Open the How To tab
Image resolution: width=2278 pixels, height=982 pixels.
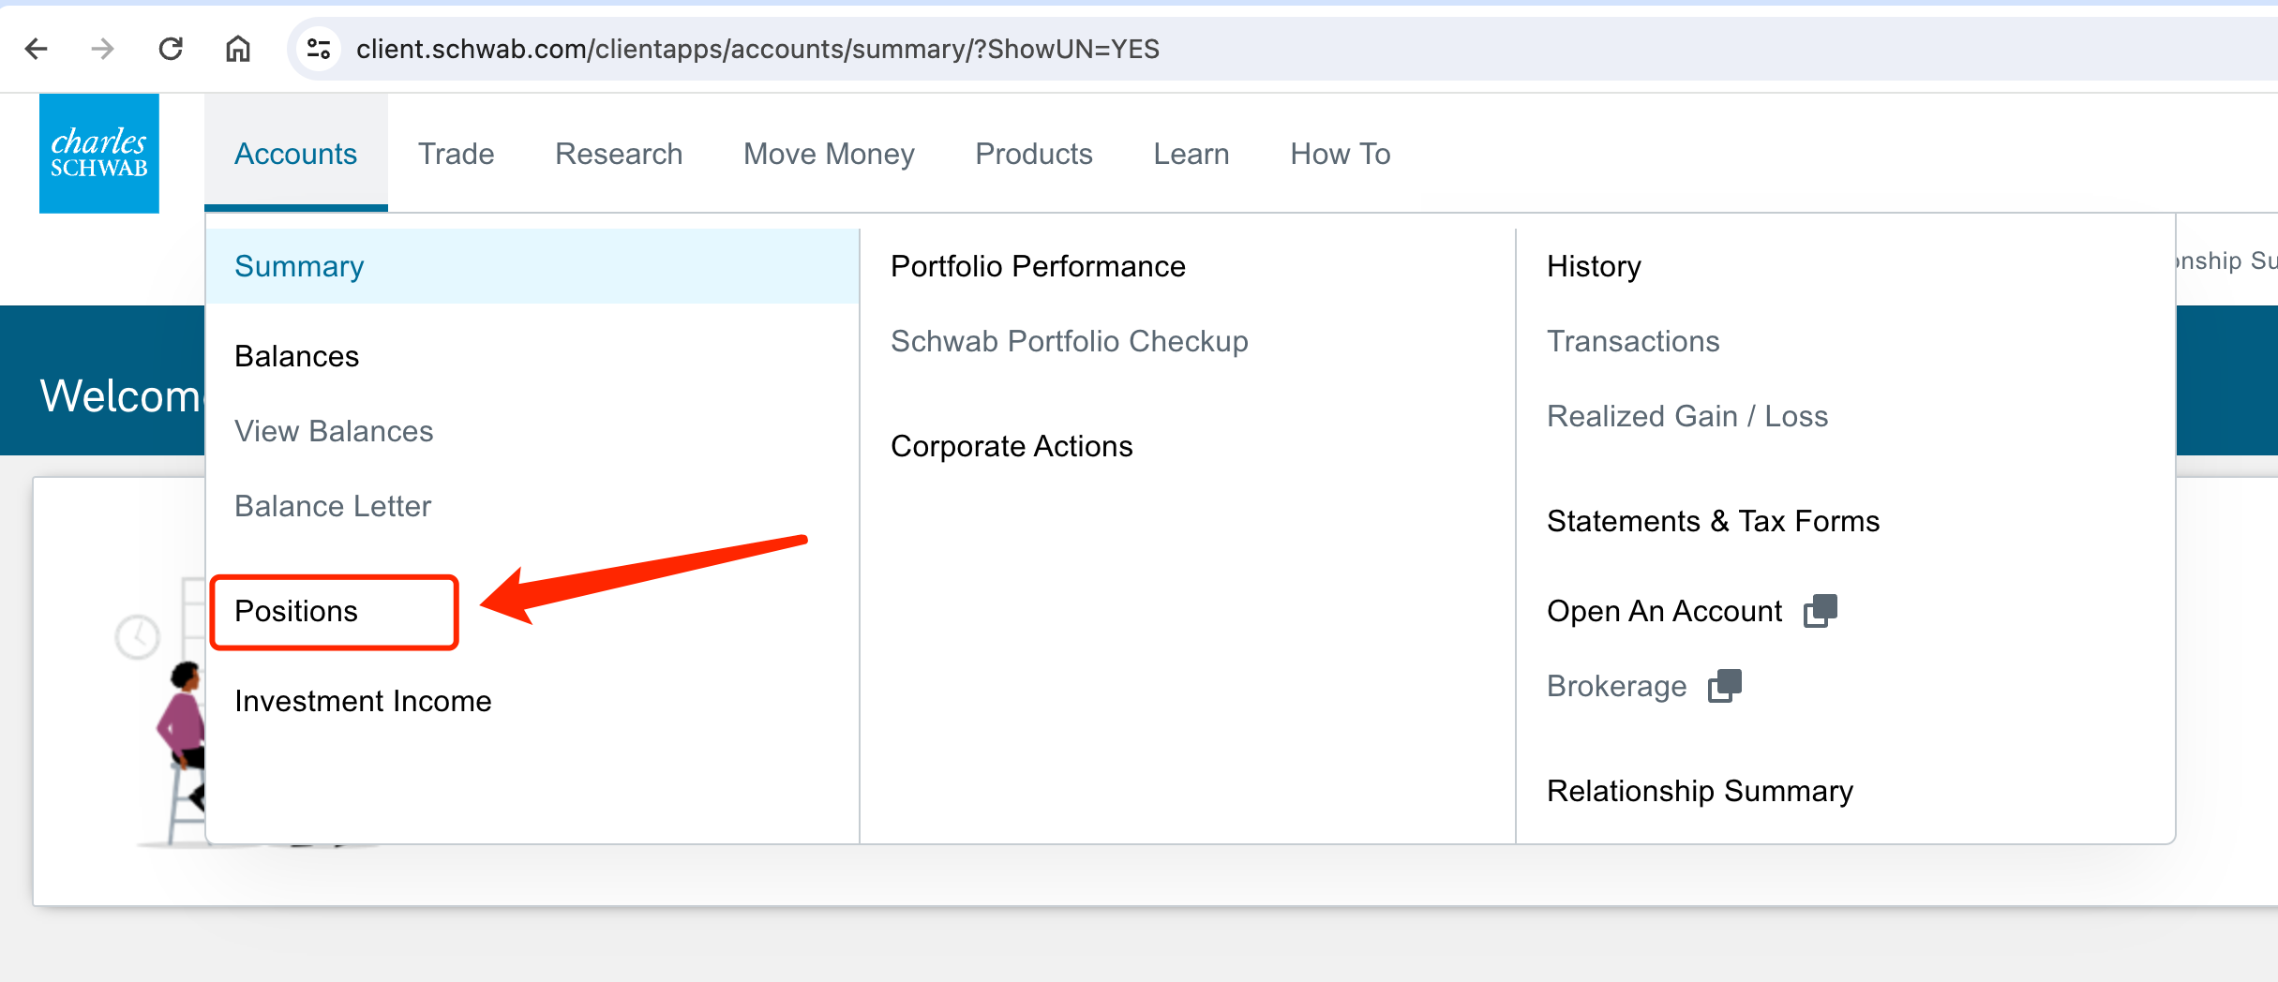click(1341, 154)
